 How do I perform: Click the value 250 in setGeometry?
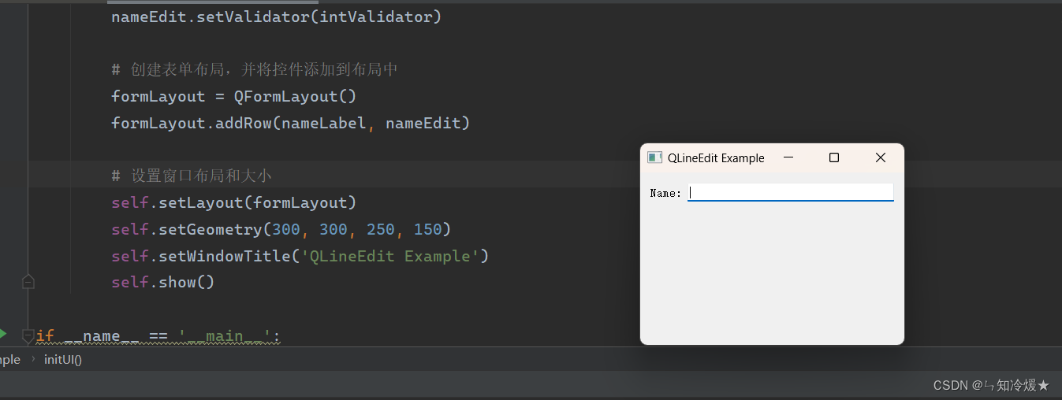[381, 229]
